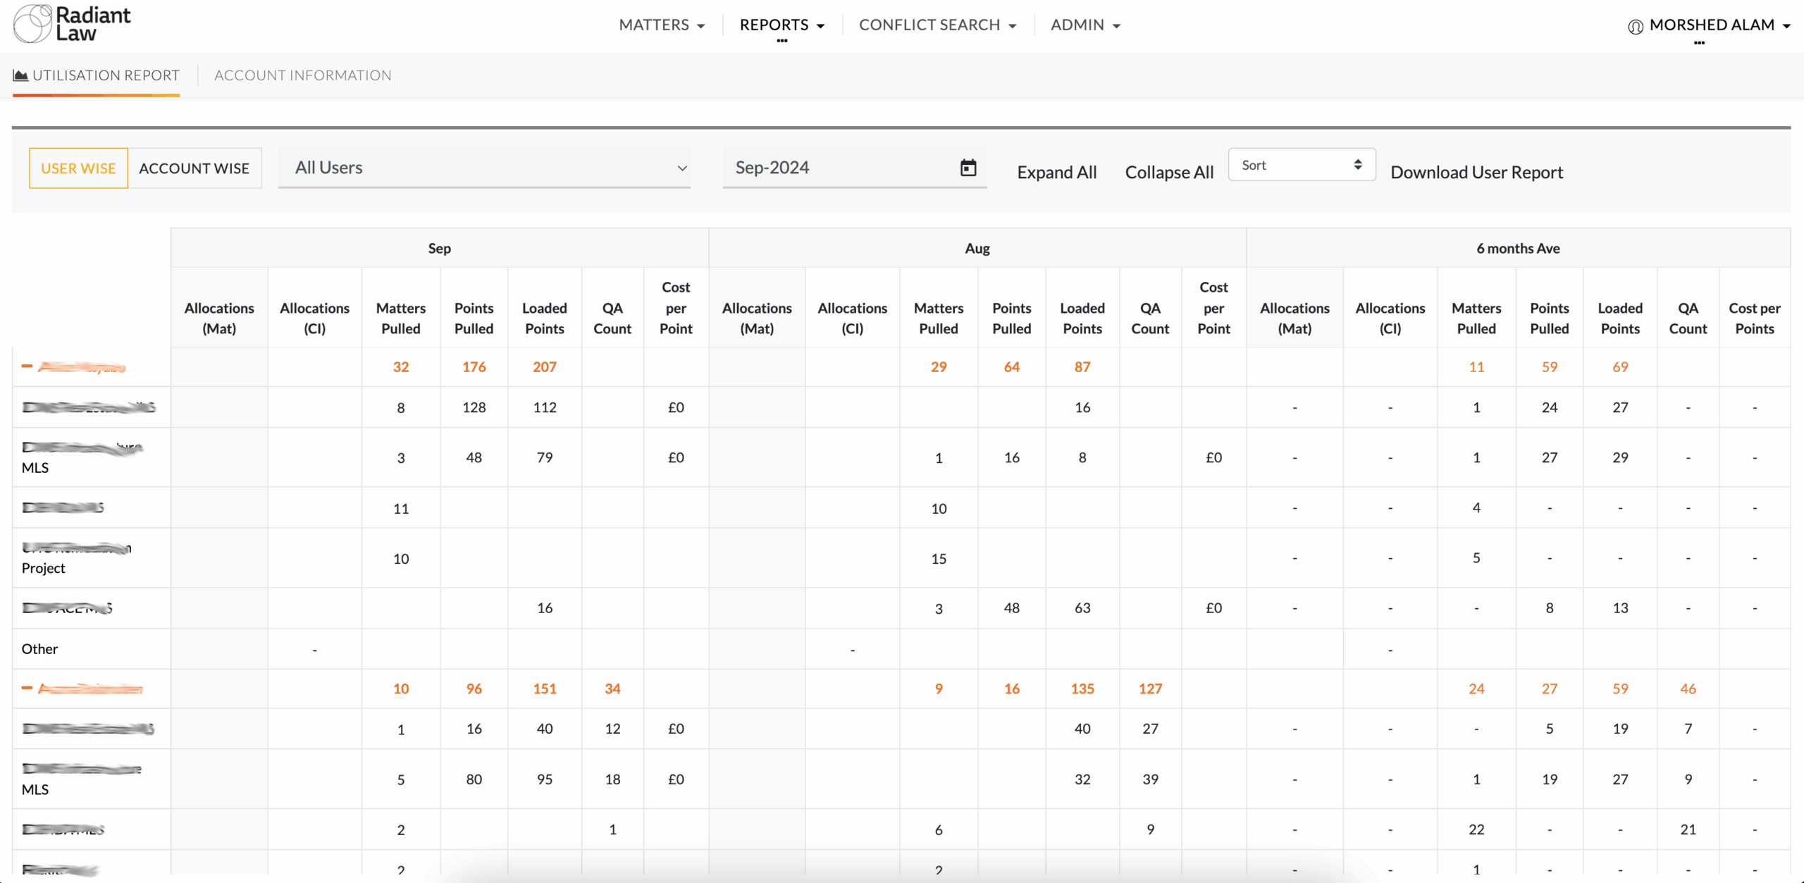Click the Sep column group header
This screenshot has height=883, width=1804.
pyautogui.click(x=439, y=248)
